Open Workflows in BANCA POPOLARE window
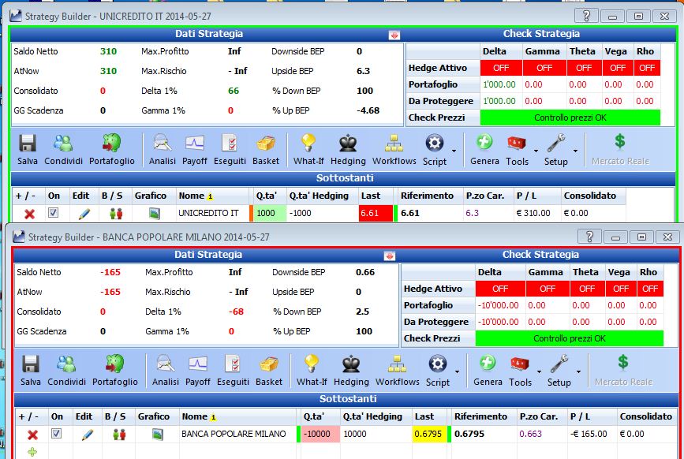The width and height of the screenshot is (684, 459). pyautogui.click(x=397, y=371)
